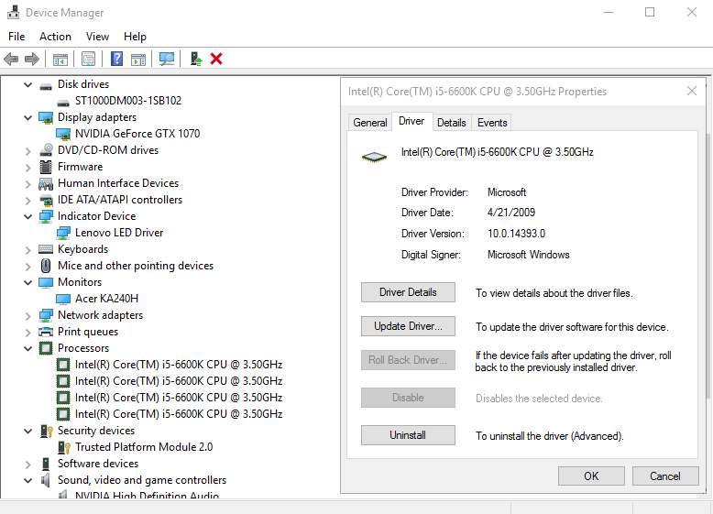The image size is (713, 514).
Task: Click the Monitors category icon
Action: coord(46,283)
